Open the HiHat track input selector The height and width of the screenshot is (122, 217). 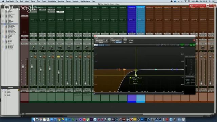click(69, 34)
